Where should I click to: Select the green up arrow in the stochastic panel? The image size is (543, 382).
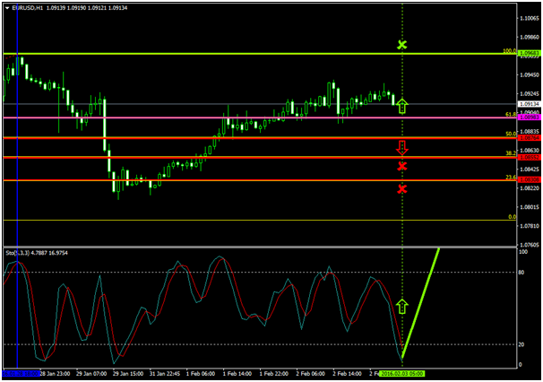point(402,306)
